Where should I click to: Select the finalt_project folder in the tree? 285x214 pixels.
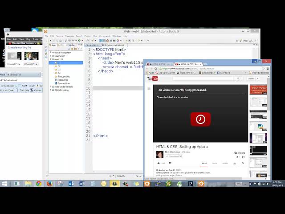tap(62, 76)
